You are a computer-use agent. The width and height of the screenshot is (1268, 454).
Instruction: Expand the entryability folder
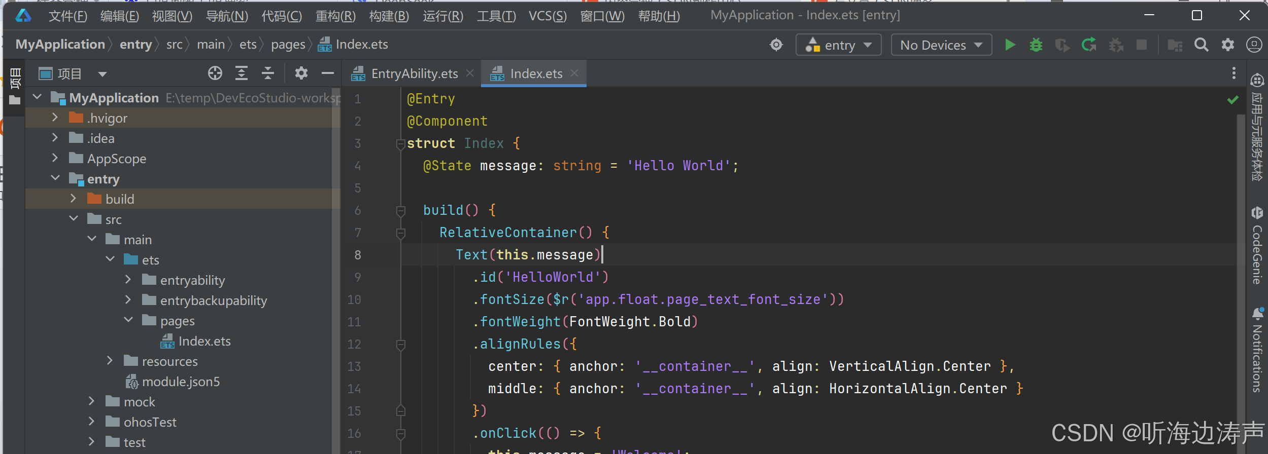[128, 280]
